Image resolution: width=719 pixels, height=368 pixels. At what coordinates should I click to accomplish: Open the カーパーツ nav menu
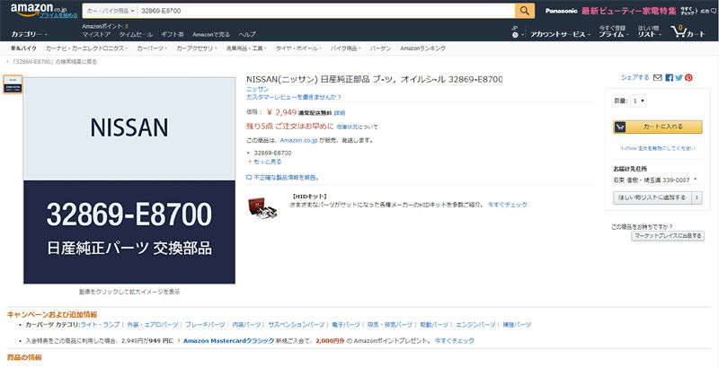152,48
